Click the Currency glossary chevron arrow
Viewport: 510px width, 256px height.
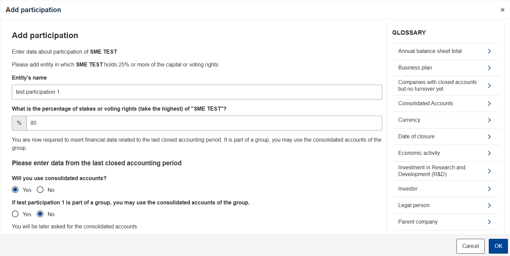tap(489, 120)
